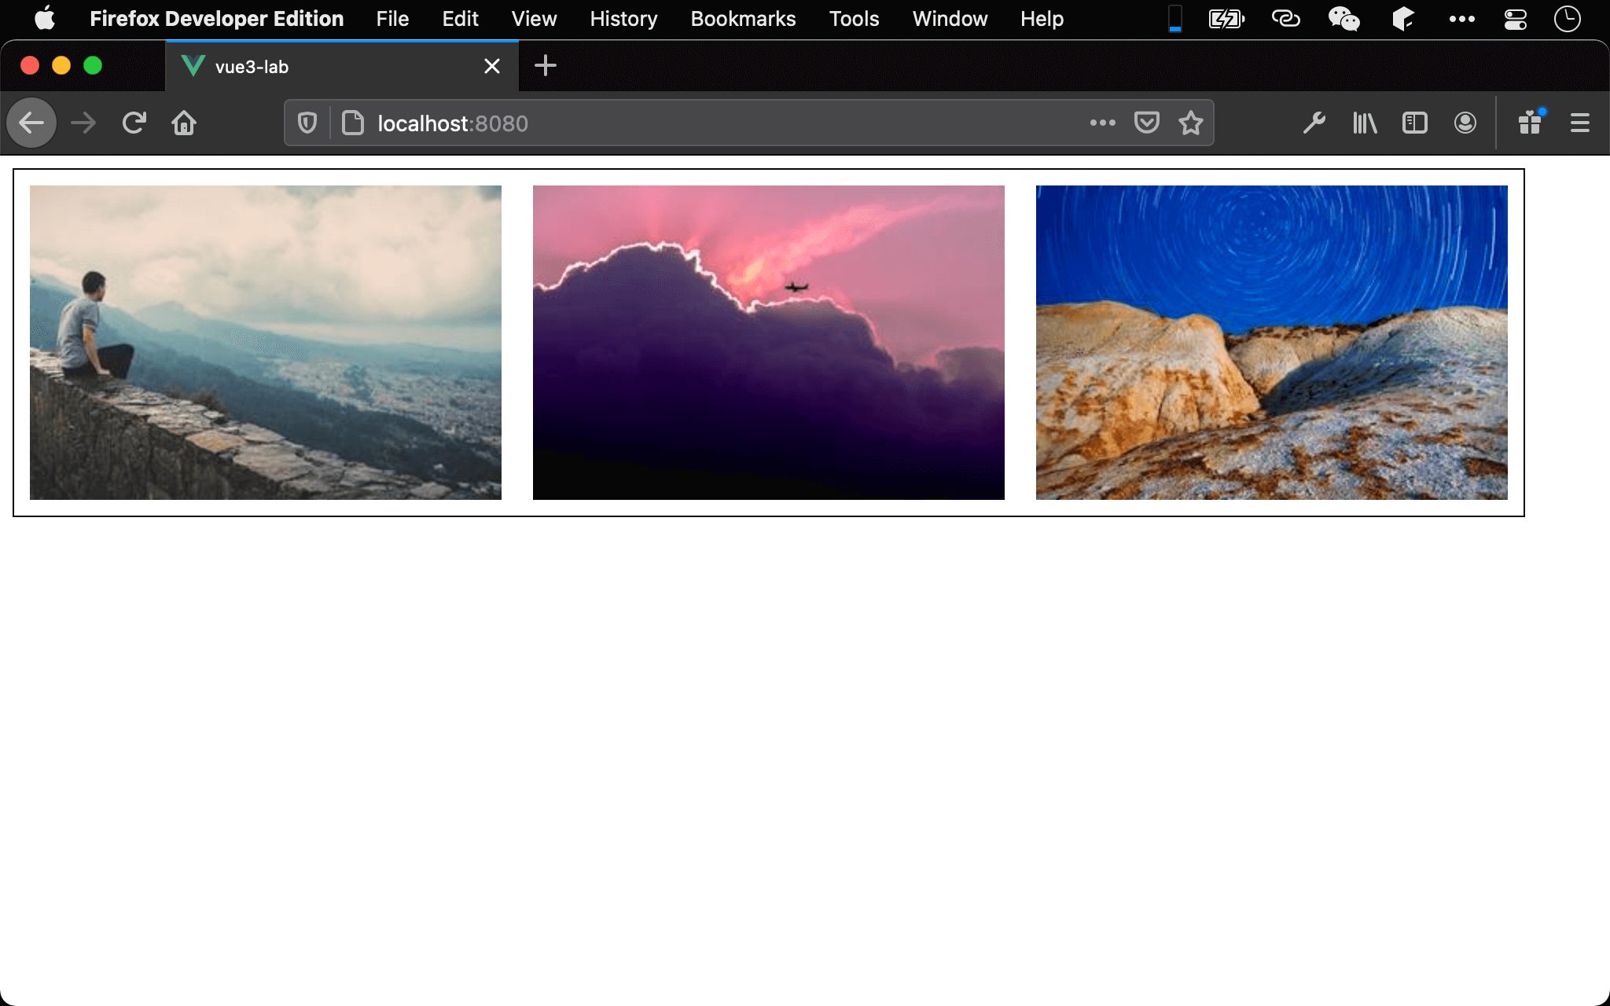
Task: Open developer tools wrench icon
Action: 1314,123
